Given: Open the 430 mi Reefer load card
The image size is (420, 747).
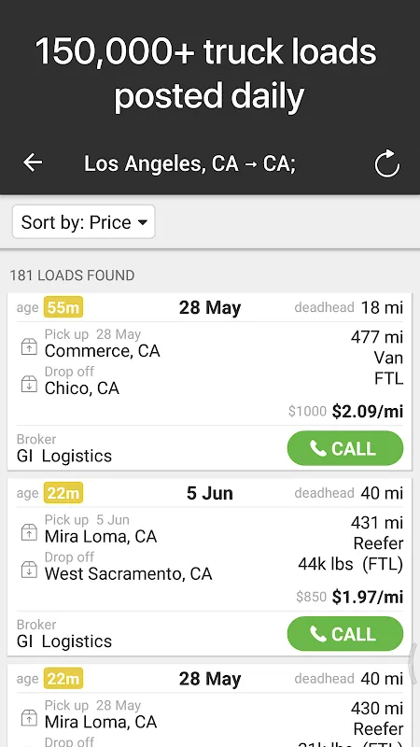Looking at the screenshot, I should pyautogui.click(x=209, y=706).
